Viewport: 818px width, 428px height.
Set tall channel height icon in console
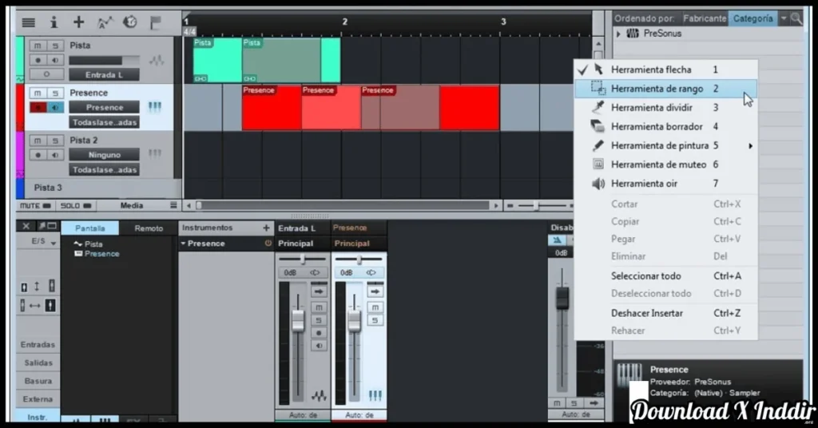point(51,286)
